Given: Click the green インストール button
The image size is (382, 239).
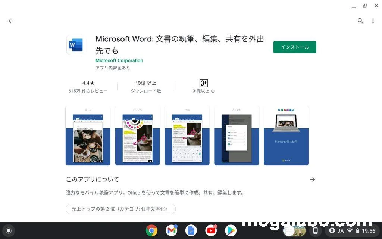Looking at the screenshot, I should 294,47.
